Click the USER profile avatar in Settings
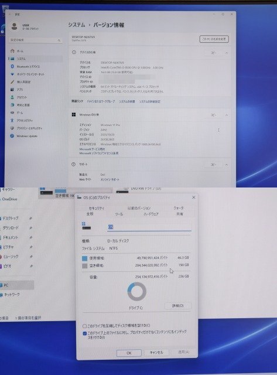 pyautogui.click(x=14, y=26)
